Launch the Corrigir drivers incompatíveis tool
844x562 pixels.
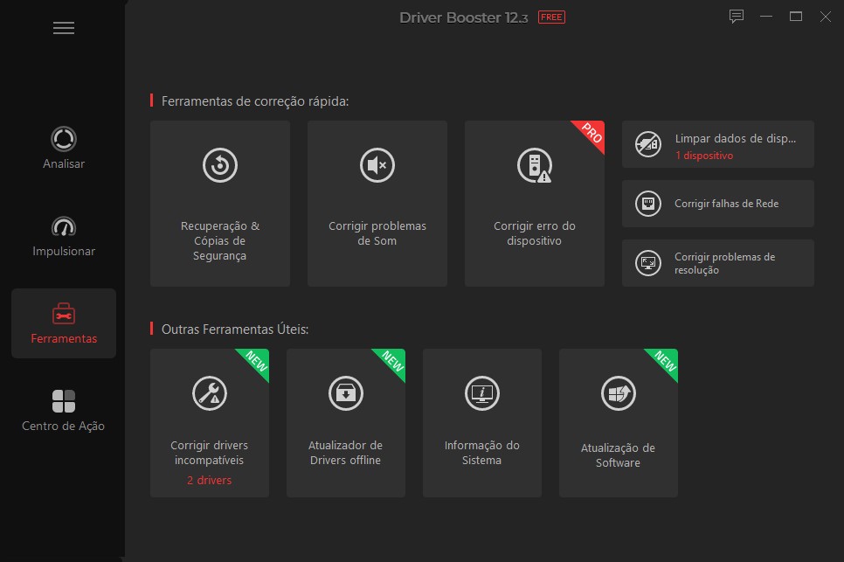[x=209, y=422]
